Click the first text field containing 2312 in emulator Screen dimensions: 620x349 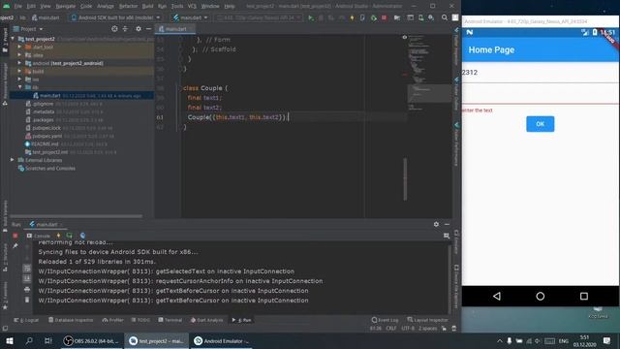pyautogui.click(x=541, y=73)
